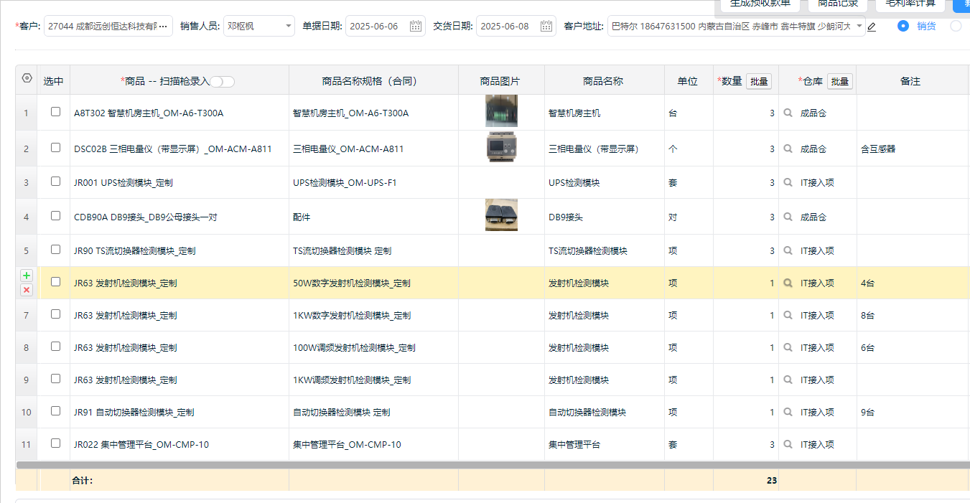
Task: Click the pencil edit icon beside 客户地址
Action: point(872,27)
